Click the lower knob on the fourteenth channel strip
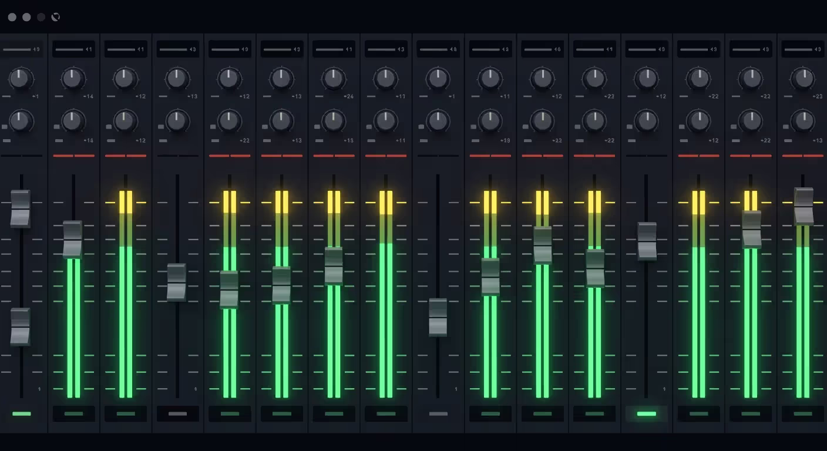The width and height of the screenshot is (827, 451). click(x=698, y=121)
